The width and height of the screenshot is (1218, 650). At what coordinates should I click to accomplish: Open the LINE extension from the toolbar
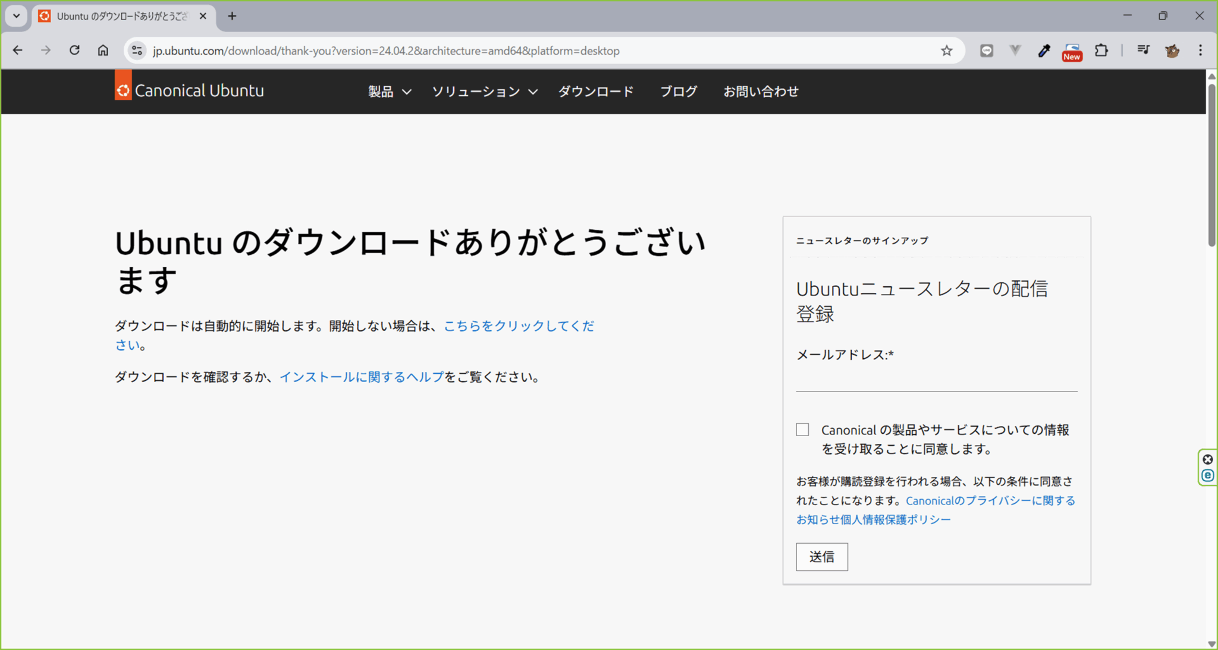[x=986, y=51]
